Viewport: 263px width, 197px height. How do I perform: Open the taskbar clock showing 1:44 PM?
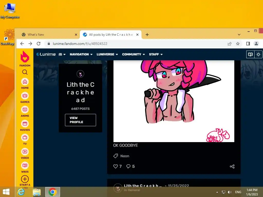coord(252,192)
